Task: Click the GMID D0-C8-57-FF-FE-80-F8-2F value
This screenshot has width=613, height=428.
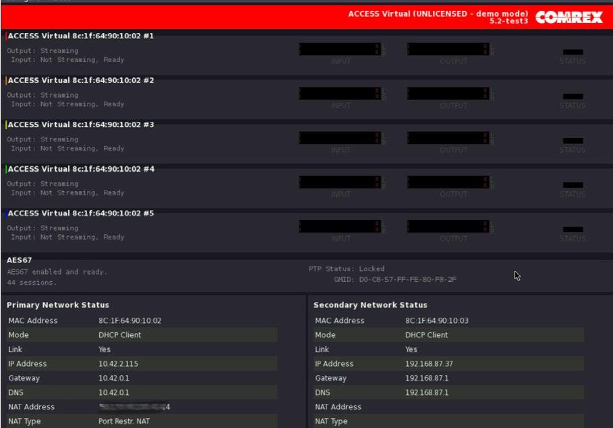Action: coord(407,280)
